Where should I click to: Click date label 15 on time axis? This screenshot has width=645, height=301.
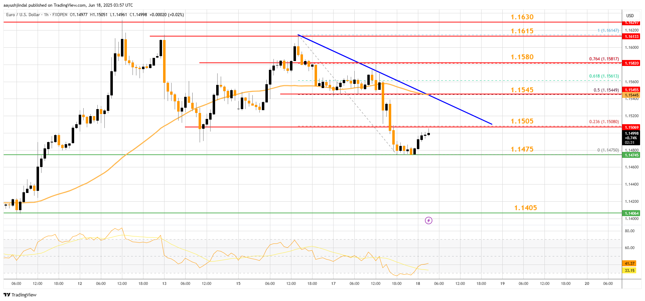238,283
